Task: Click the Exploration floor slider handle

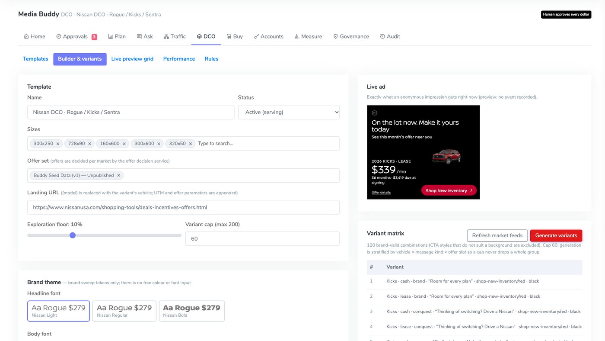Action: click(x=73, y=235)
